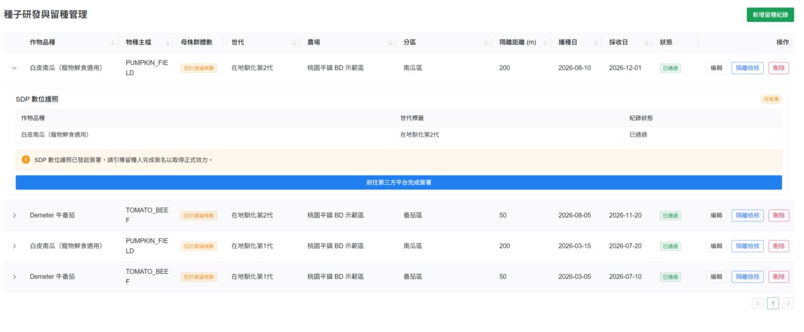
Task: Delete the row harvested 2026-07-10
Action: point(779,276)
